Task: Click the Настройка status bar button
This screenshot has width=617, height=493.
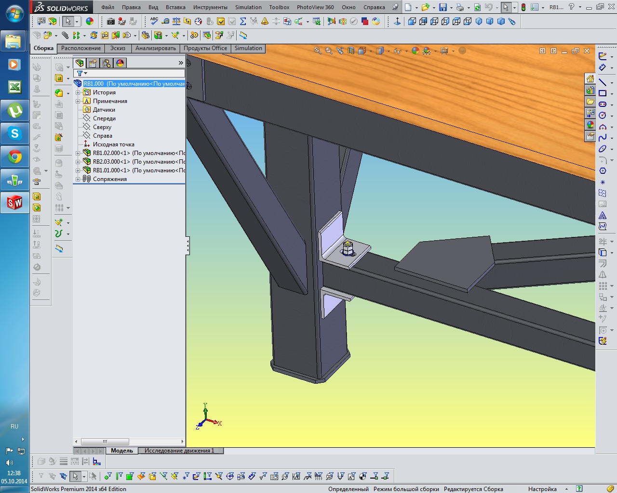Action: click(x=542, y=489)
